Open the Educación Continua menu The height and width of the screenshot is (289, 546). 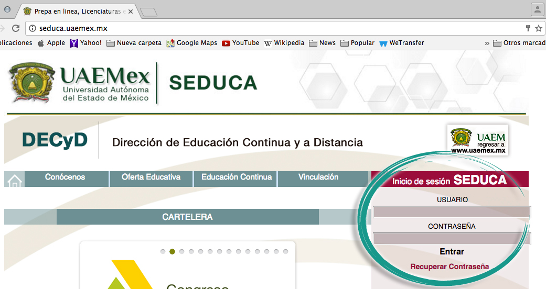coord(237,177)
